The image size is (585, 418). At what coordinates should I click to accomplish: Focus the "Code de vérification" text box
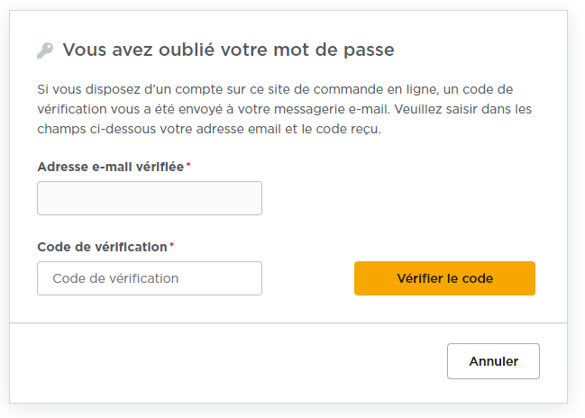149,278
